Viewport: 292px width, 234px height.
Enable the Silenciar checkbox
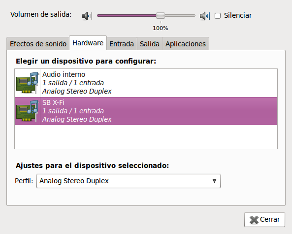(218, 16)
